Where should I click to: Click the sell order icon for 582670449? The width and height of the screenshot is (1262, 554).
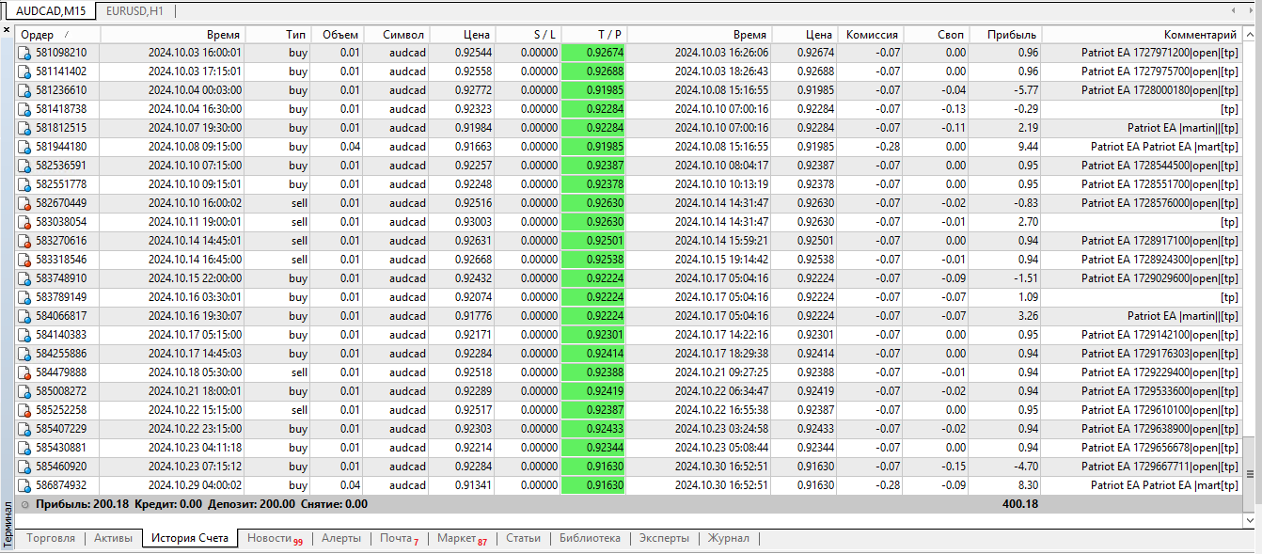[25, 203]
